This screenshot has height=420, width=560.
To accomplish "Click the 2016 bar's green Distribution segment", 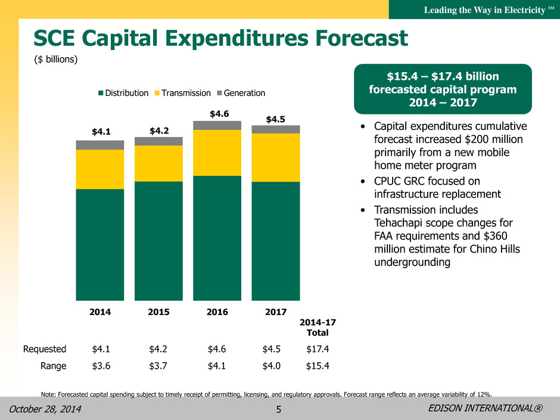I will tap(217, 238).
